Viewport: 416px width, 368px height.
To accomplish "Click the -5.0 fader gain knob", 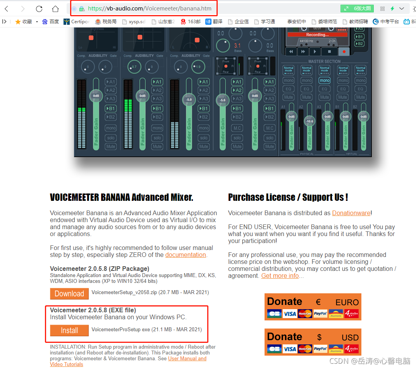I will click(189, 99).
